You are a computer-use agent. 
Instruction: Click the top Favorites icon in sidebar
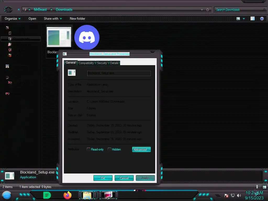(7, 27)
